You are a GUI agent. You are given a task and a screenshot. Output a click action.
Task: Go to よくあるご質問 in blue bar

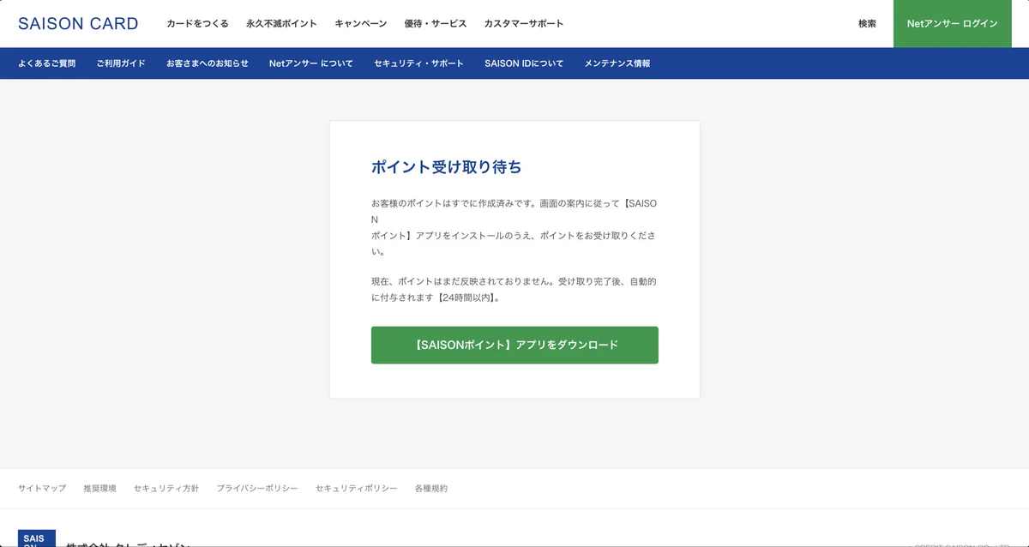[46, 63]
